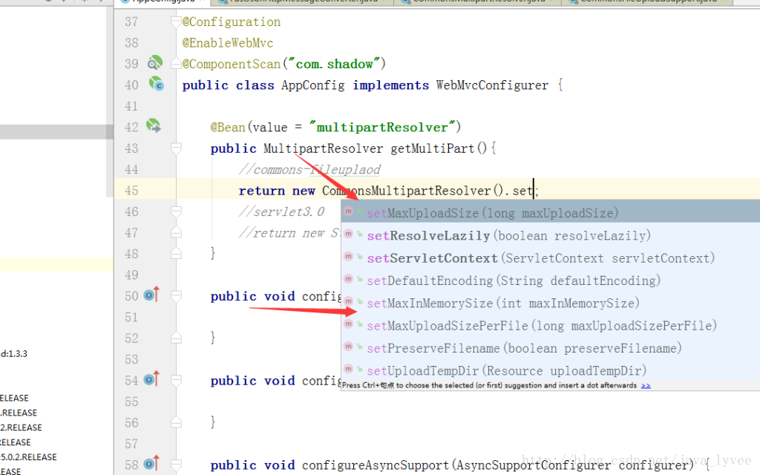Click the AppConfig class name
The width and height of the screenshot is (760, 475).
click(313, 85)
